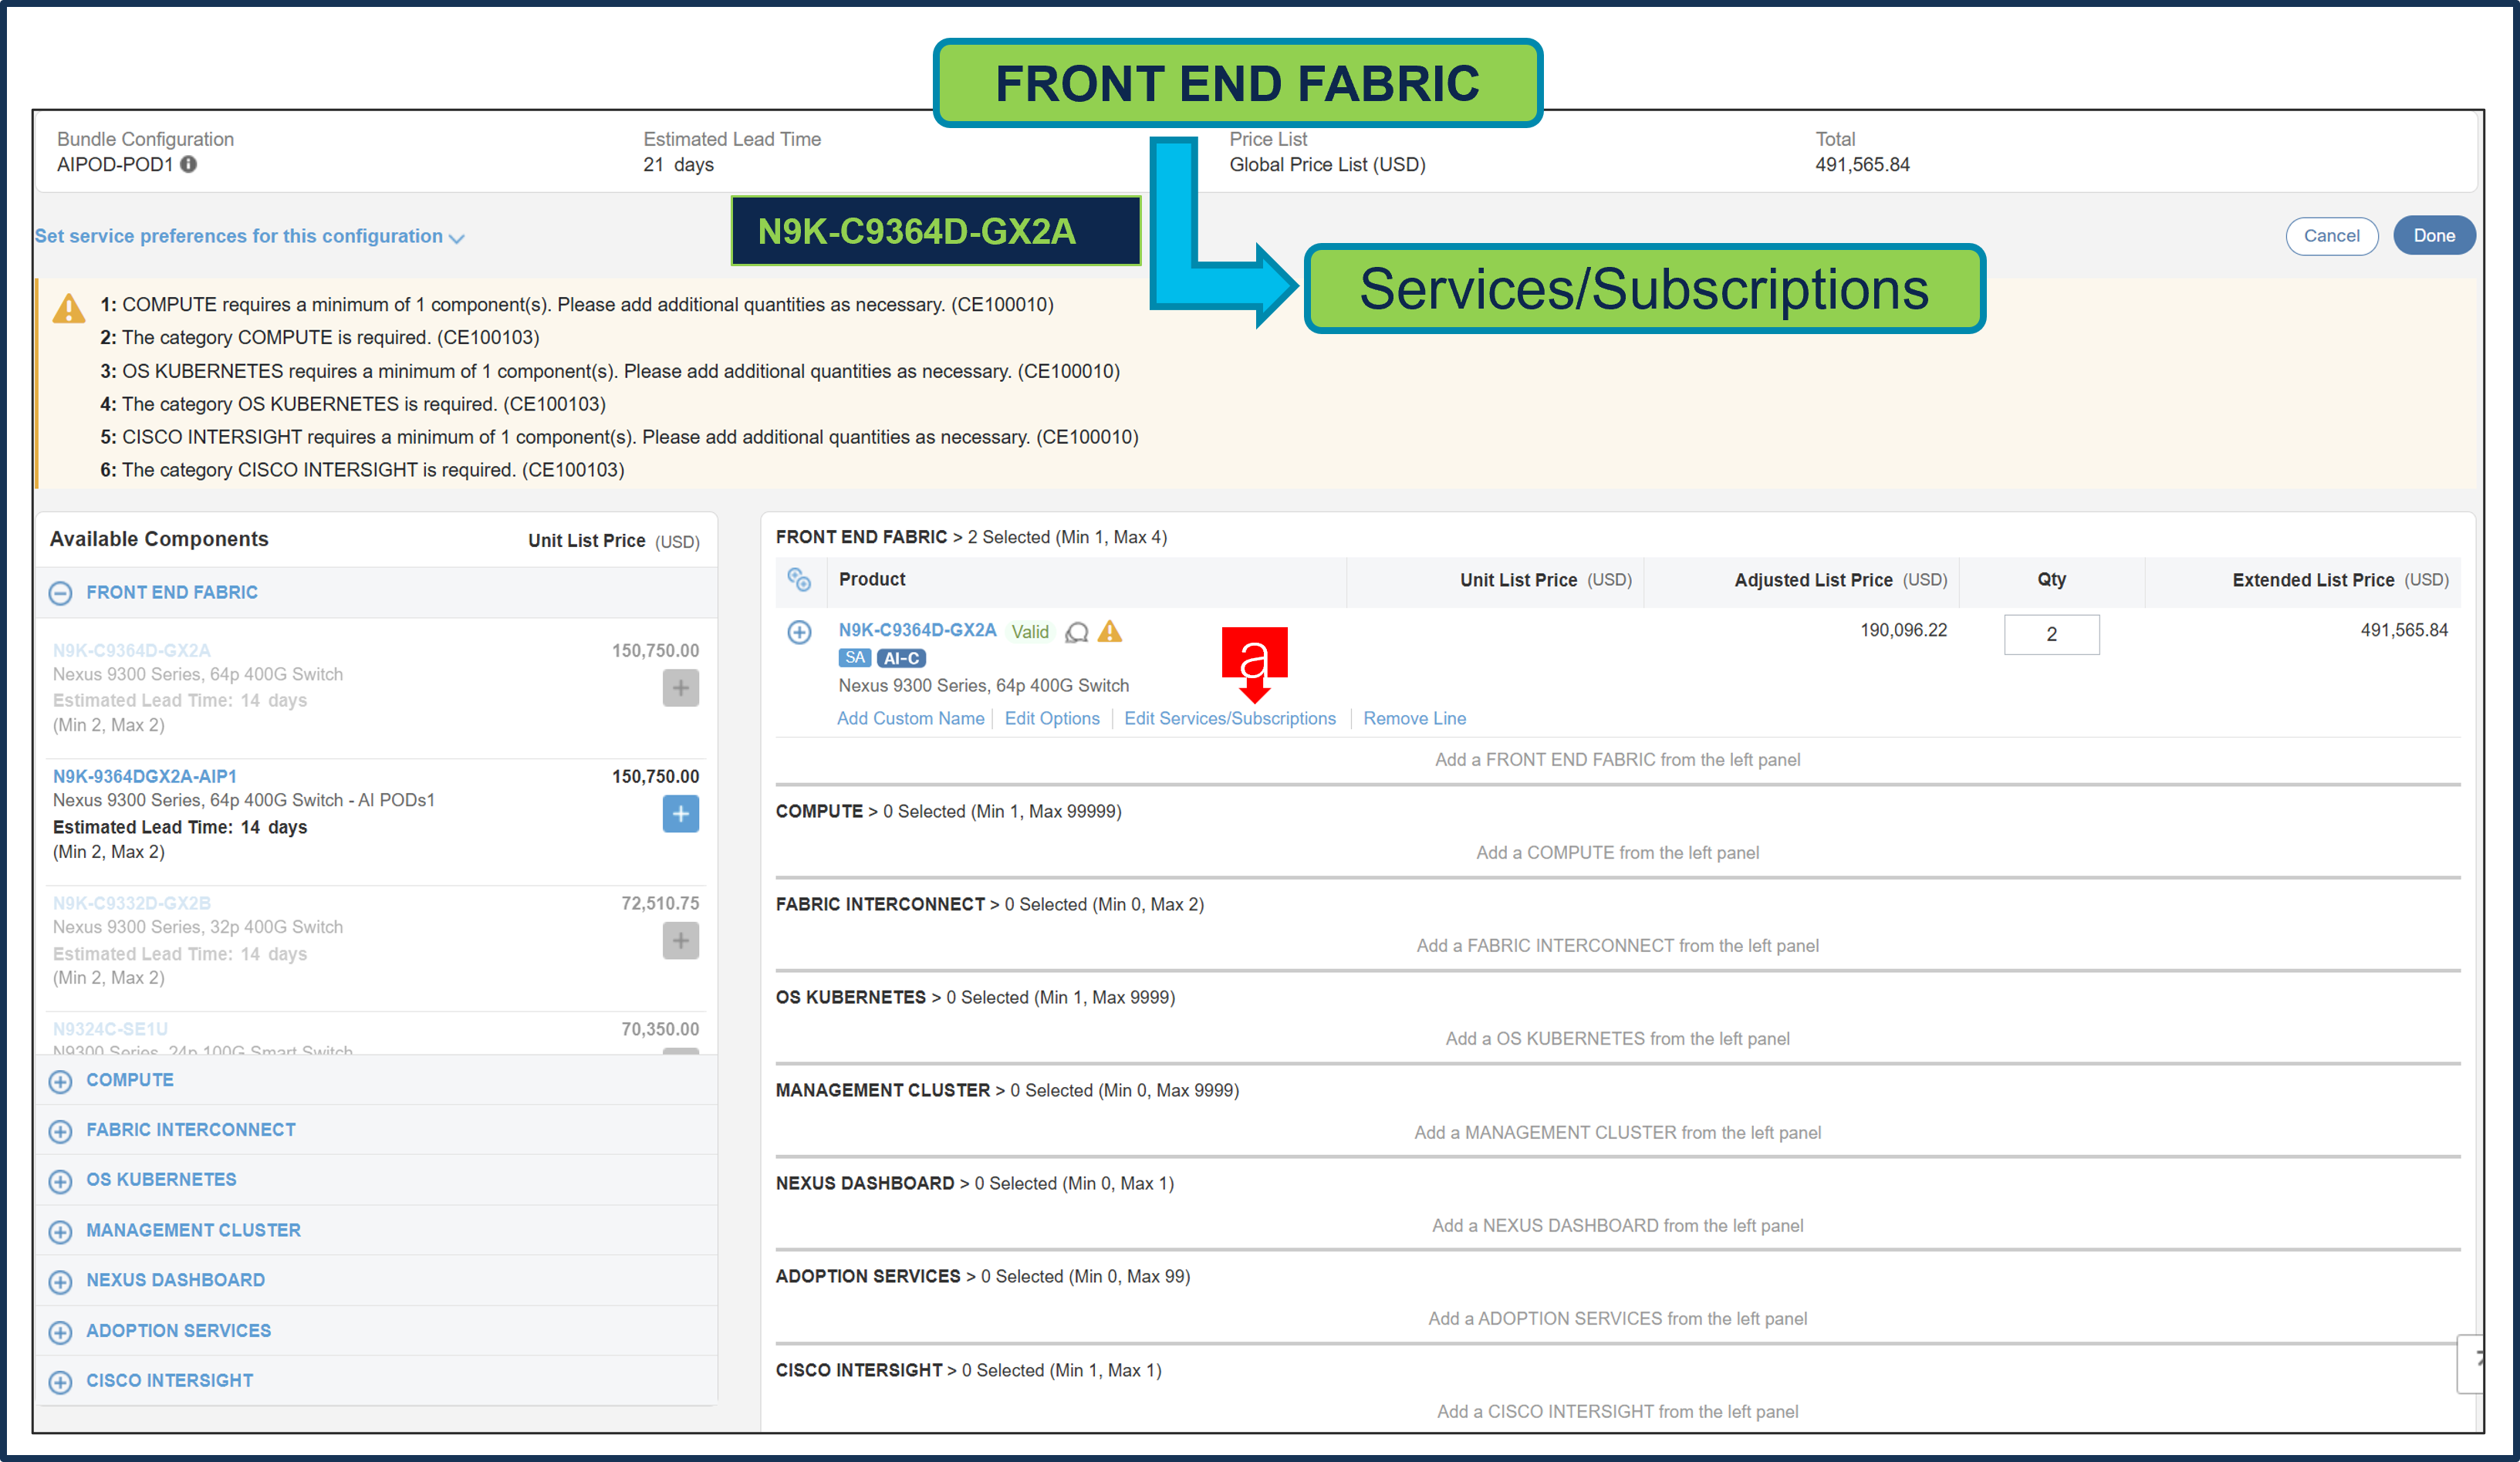Open Set service preferences for this configuration dropdown

click(x=249, y=237)
